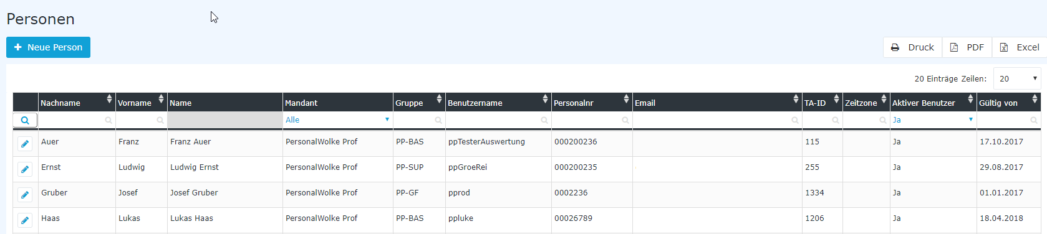The image size is (1047, 234).
Task: Sort by Personalnr using sort arrows
Action: tap(626, 99)
